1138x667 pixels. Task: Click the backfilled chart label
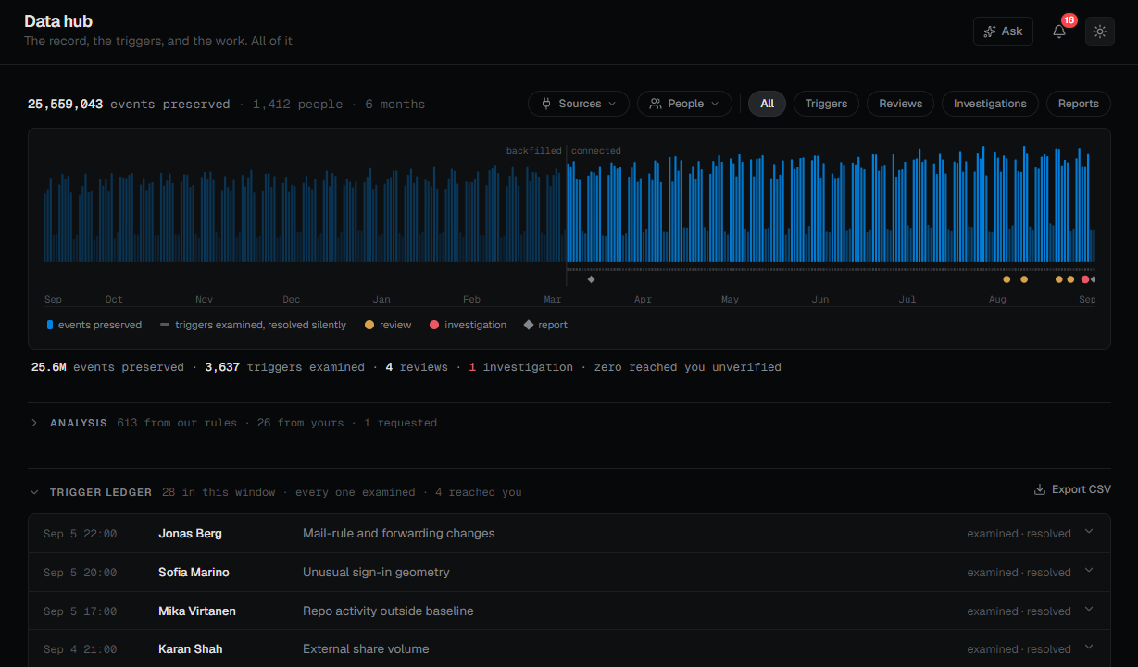[533, 151]
